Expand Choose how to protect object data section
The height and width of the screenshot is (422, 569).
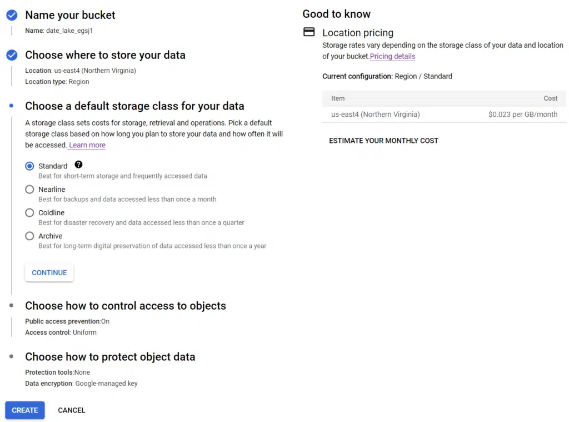pos(110,356)
